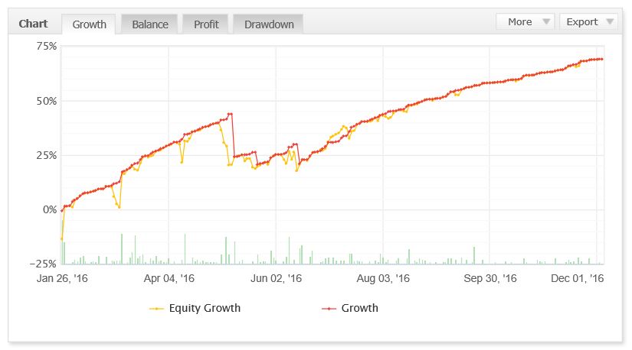The image size is (632, 350).
Task: Click the 25% y-axis label
Action: (47, 155)
